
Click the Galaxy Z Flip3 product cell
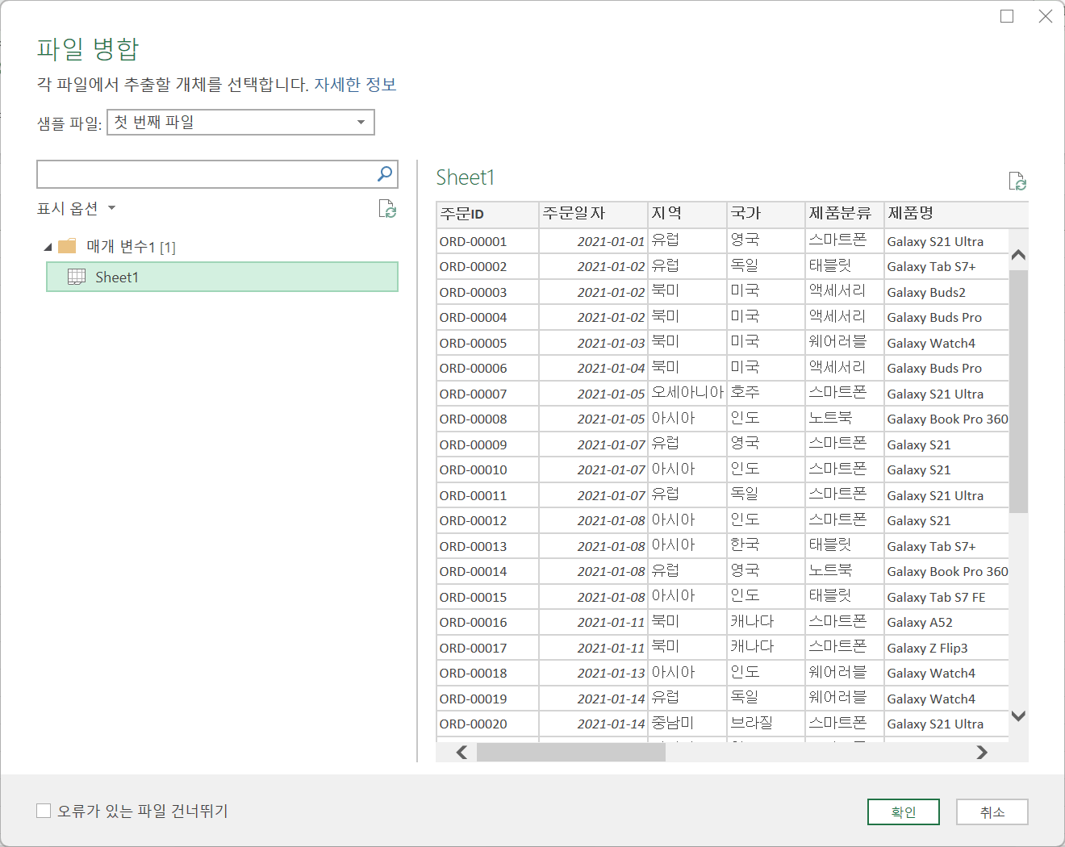click(946, 648)
